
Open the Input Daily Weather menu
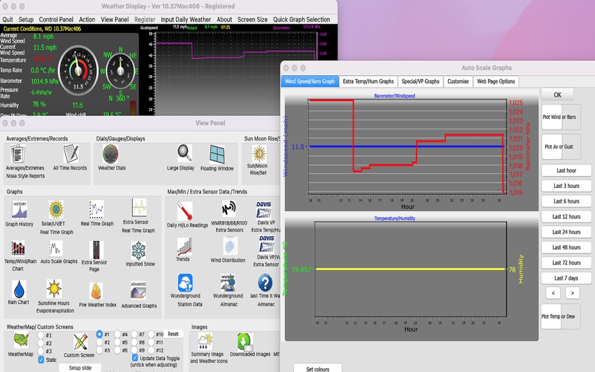coord(185,19)
